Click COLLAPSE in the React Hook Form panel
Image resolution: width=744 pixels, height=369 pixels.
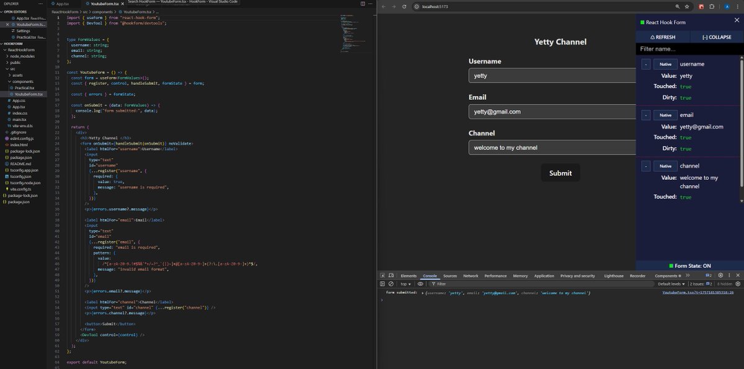[x=716, y=37]
